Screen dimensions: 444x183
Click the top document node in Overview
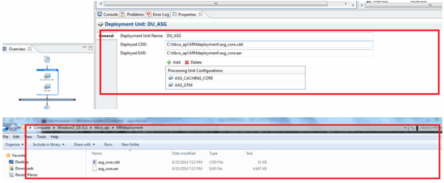click(47, 59)
